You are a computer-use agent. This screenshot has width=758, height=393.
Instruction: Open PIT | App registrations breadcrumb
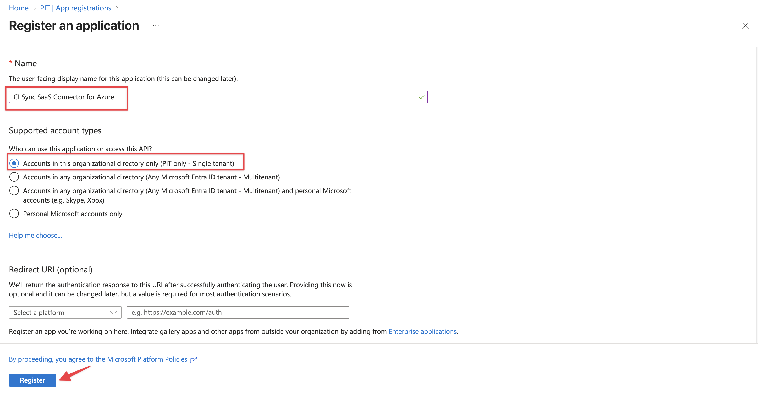[x=76, y=8]
